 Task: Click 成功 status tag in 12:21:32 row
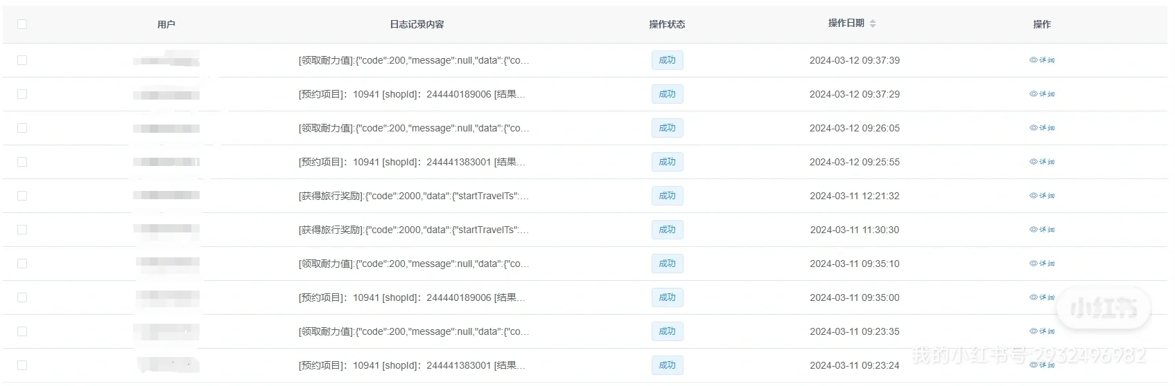pos(667,196)
